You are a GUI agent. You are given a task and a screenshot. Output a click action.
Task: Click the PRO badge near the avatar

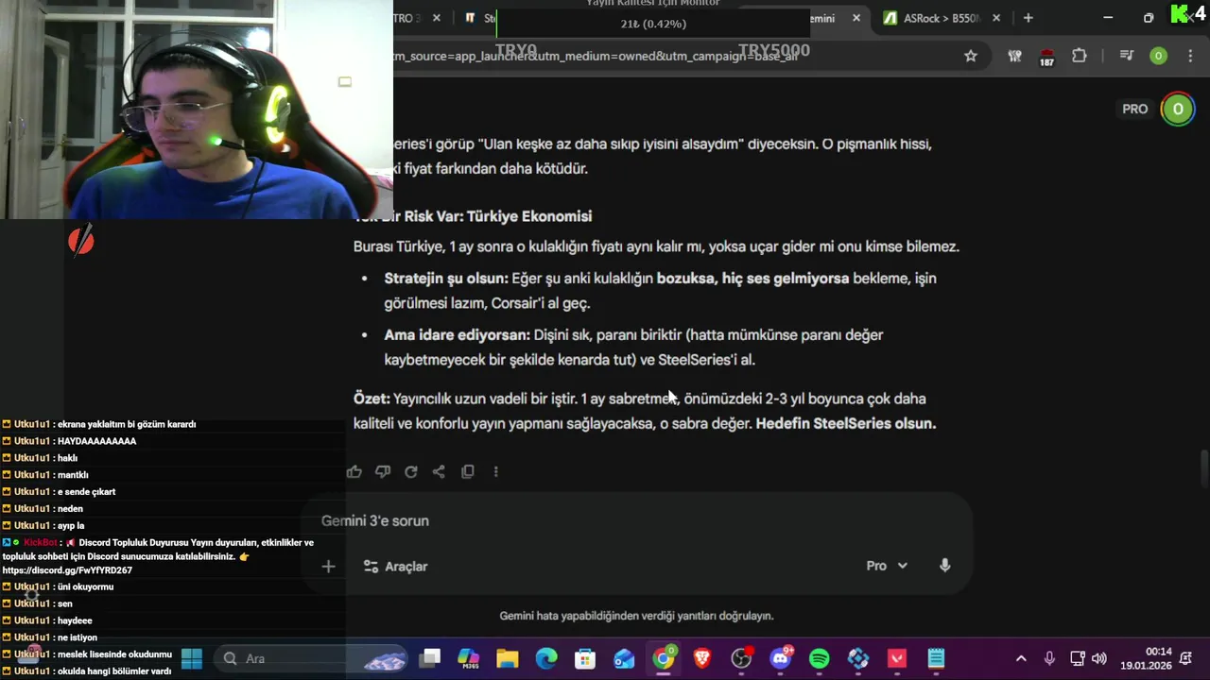(1135, 109)
